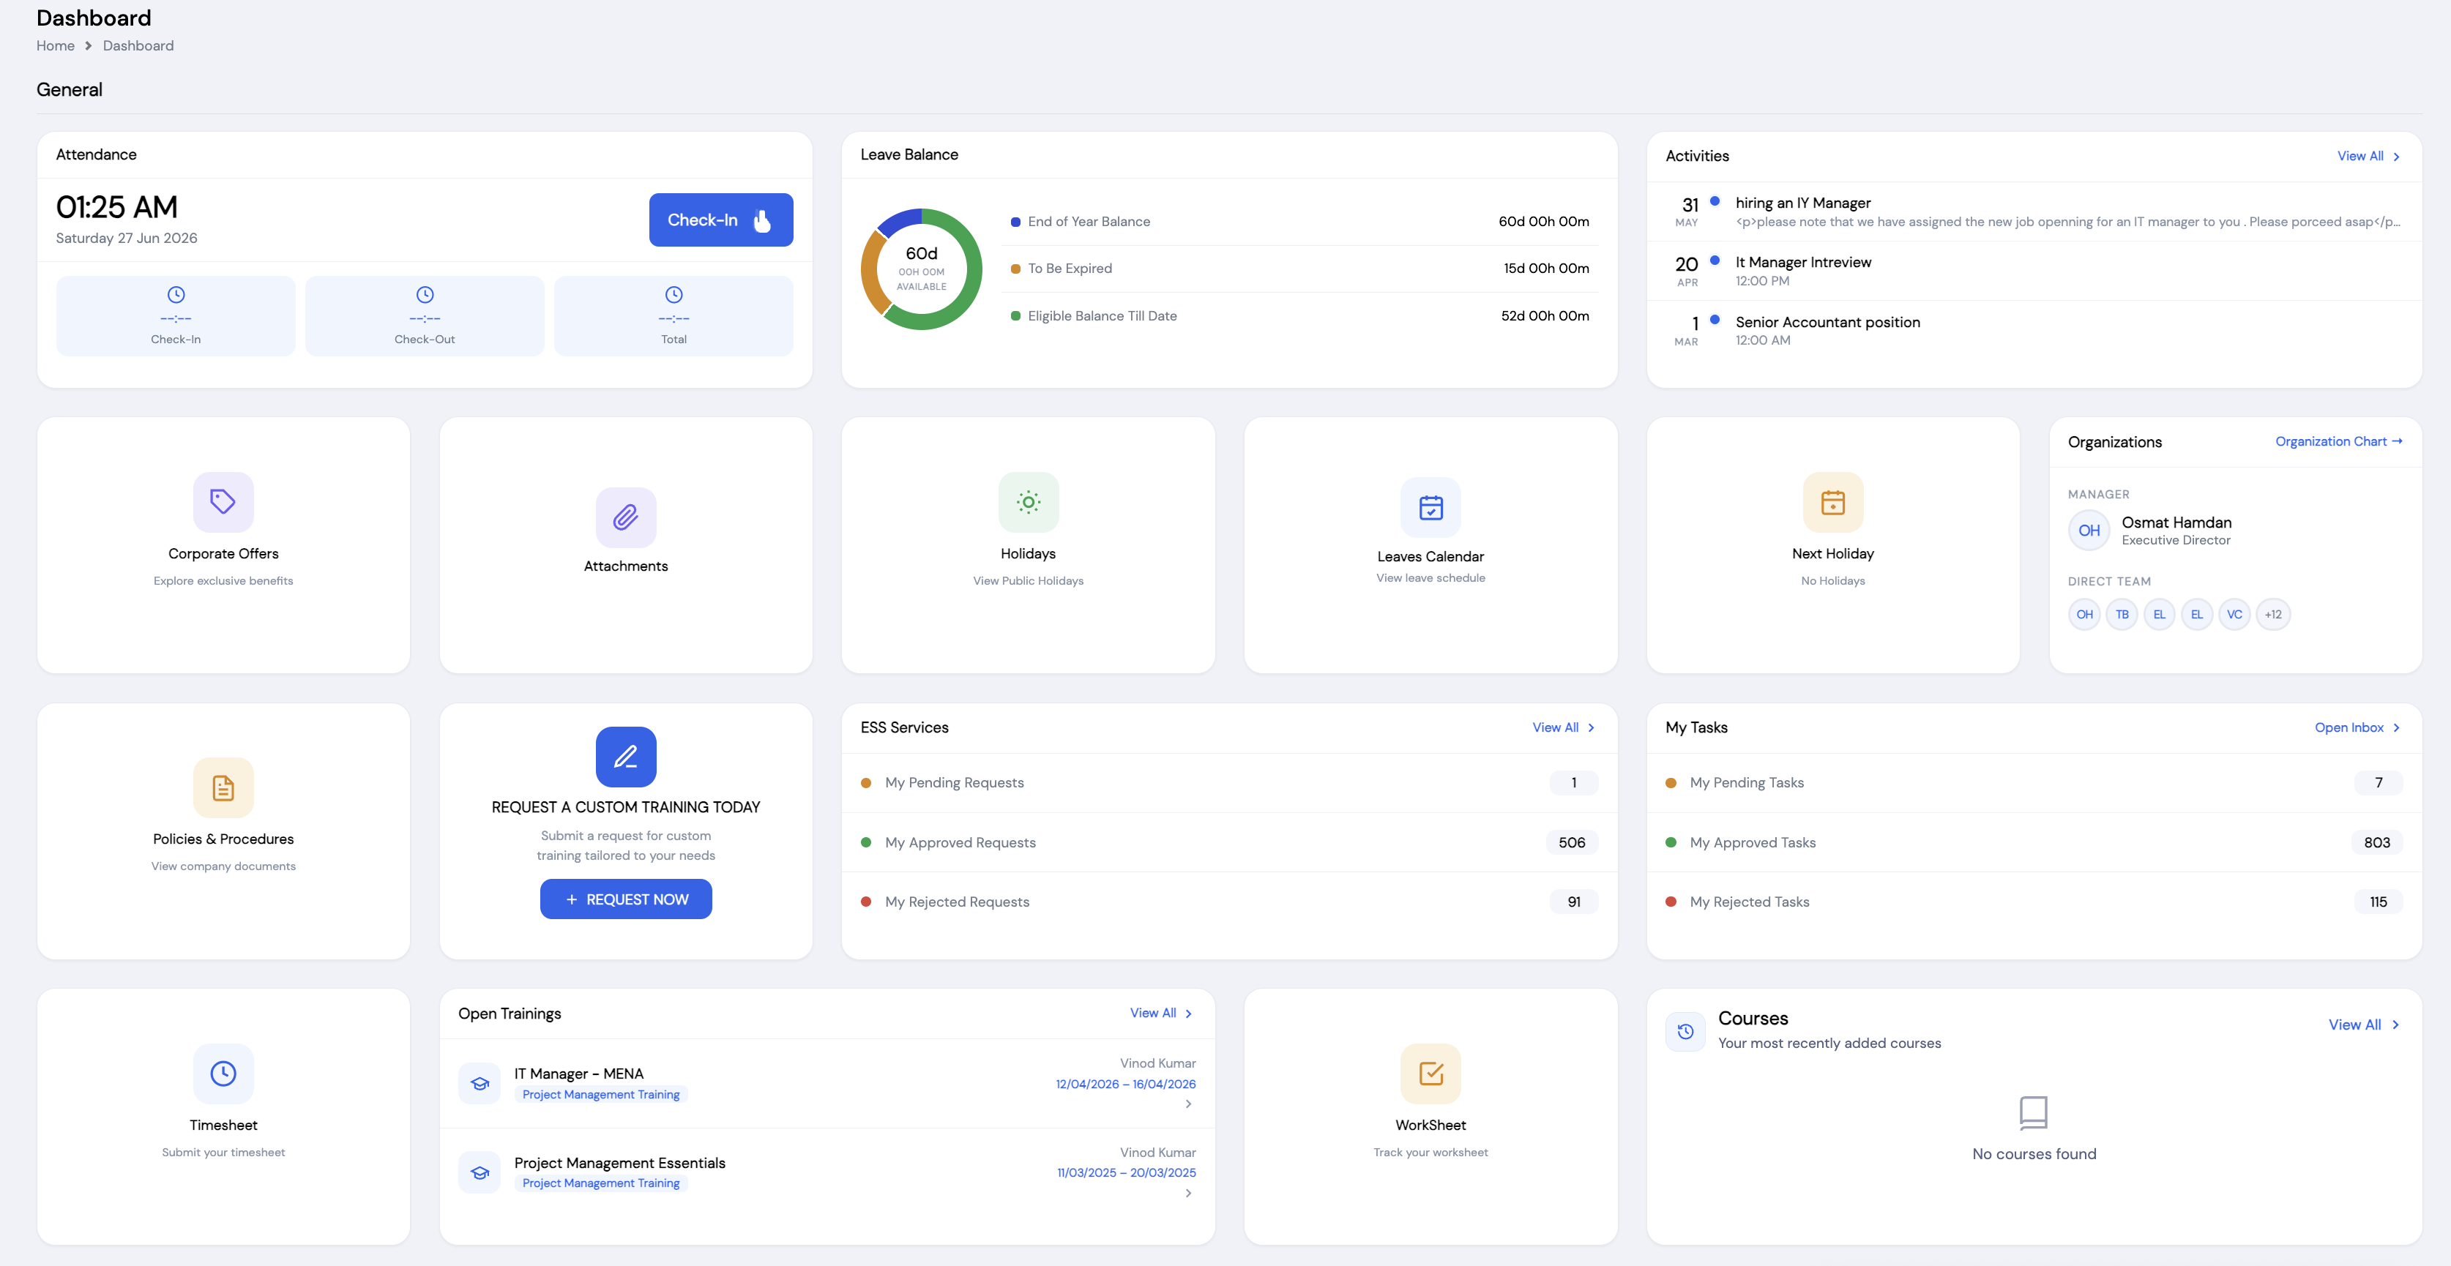Image resolution: width=2451 pixels, height=1266 pixels.
Task: Open the Leaves Calendar icon
Action: 1430,507
